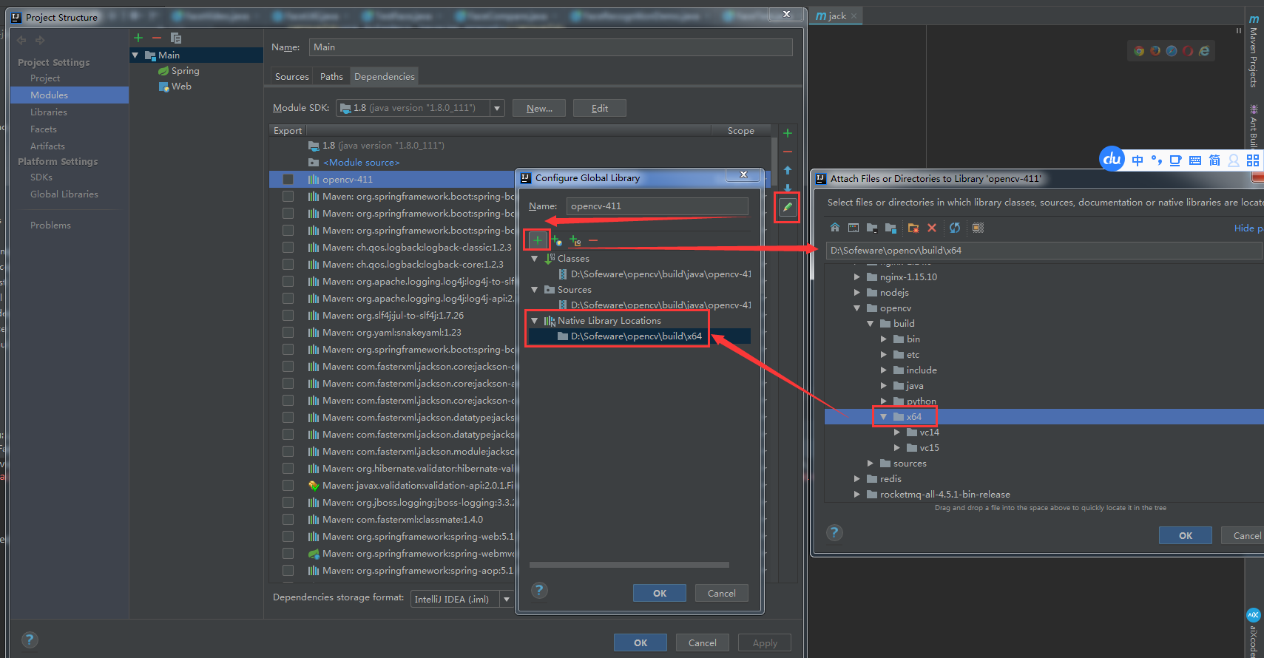This screenshot has width=1264, height=658.
Task: Toggle export checkbox for jul-to-slf4j:1.7.26
Action: 288,316
